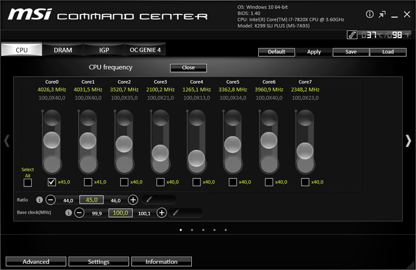
Task: Click the Core5 frequency slider knob
Action: point(233,145)
